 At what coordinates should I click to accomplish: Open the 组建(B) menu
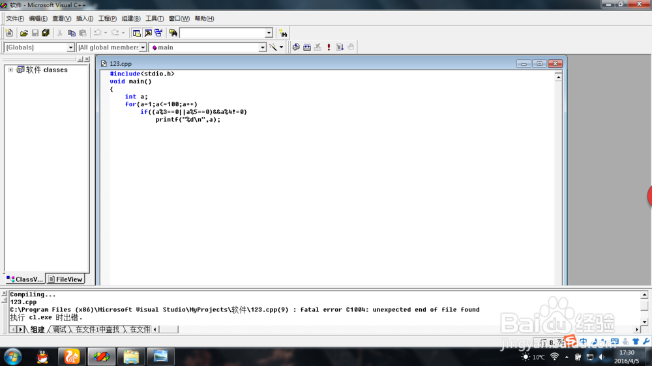[x=130, y=18]
